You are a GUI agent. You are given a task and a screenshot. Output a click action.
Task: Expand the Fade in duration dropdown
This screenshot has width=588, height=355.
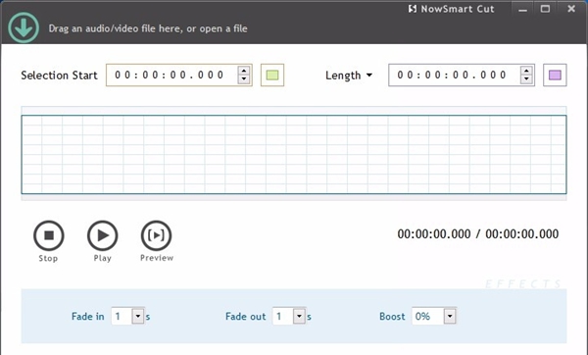click(138, 317)
